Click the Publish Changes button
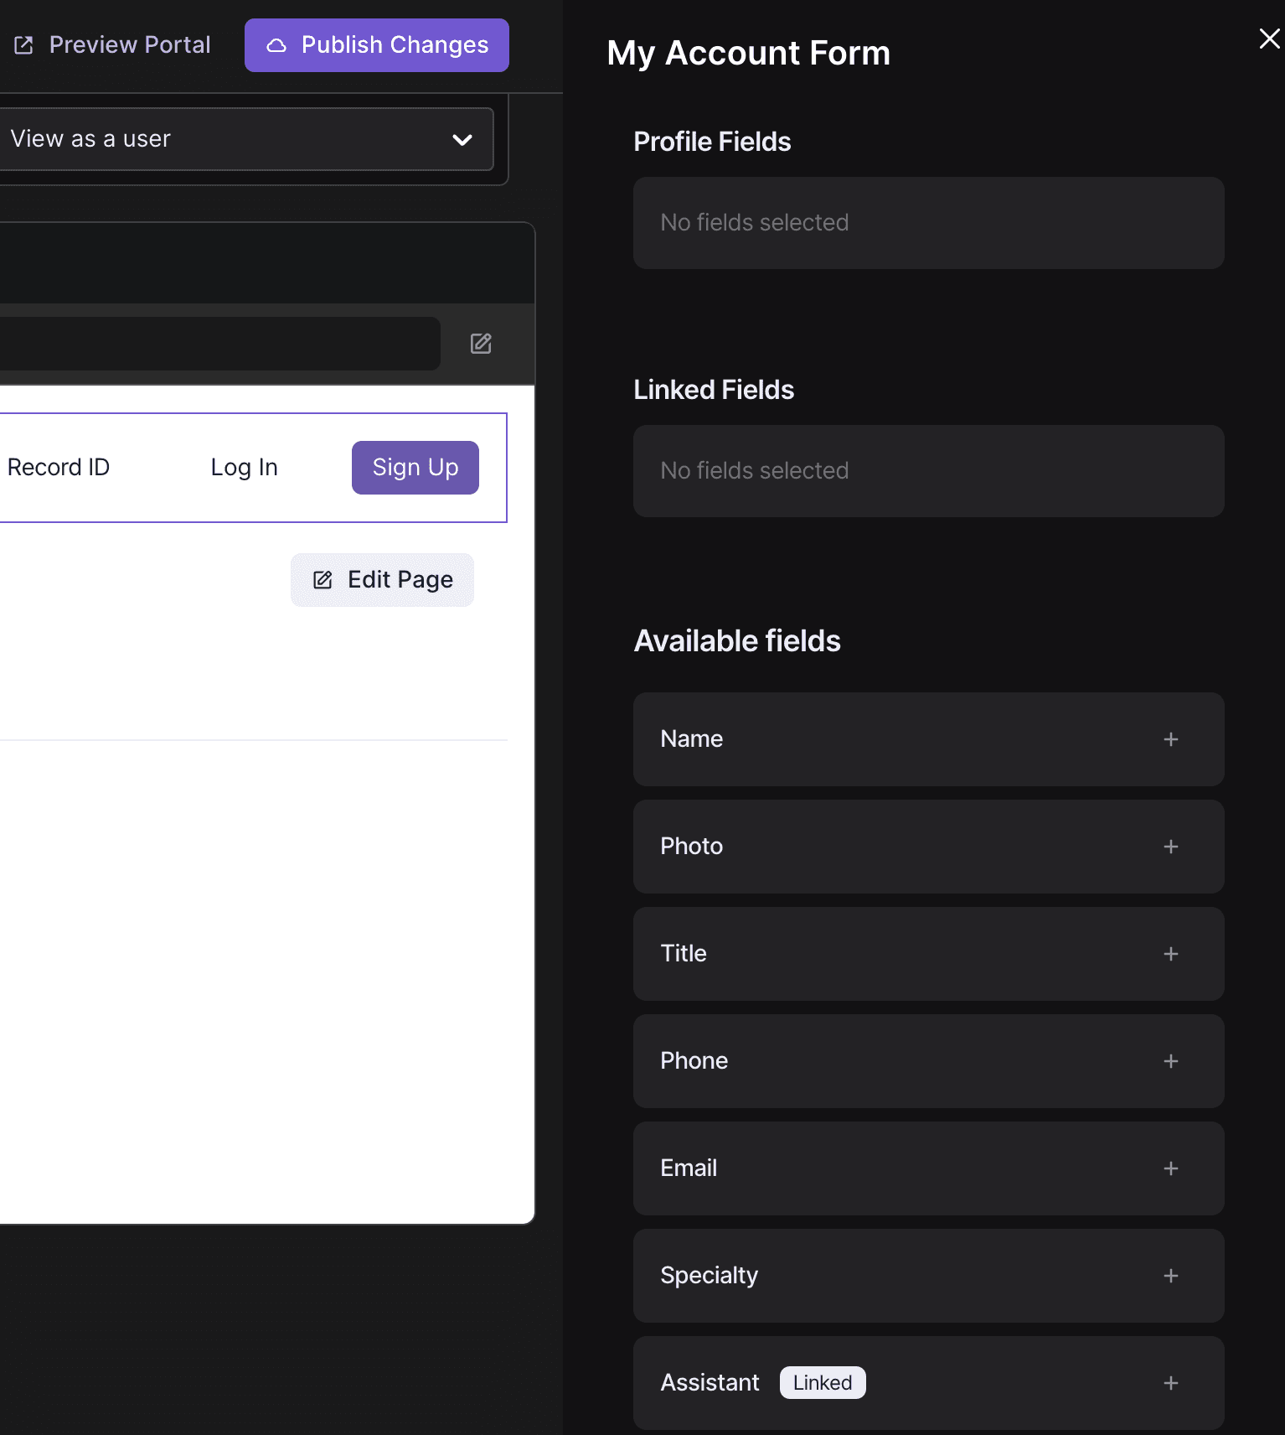Screen dimensions: 1285x1435 377,45
